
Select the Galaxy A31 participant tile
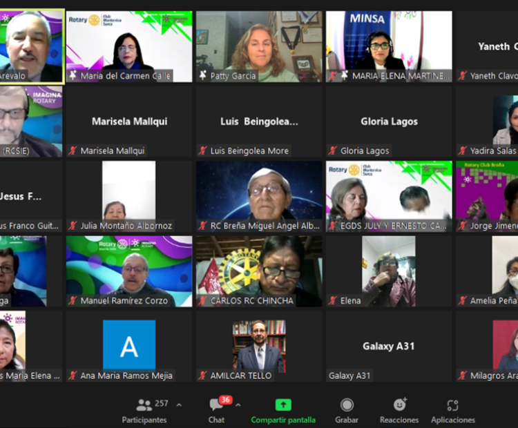click(x=389, y=345)
